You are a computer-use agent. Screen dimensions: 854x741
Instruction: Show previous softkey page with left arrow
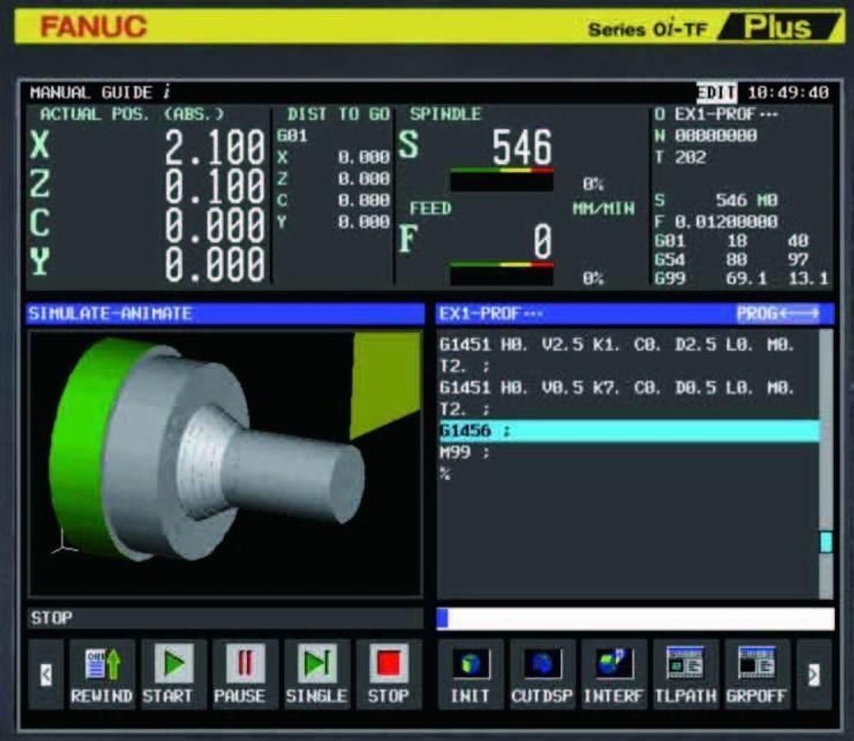48,674
